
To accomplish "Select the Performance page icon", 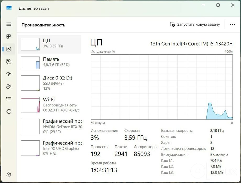I will 9,49.
